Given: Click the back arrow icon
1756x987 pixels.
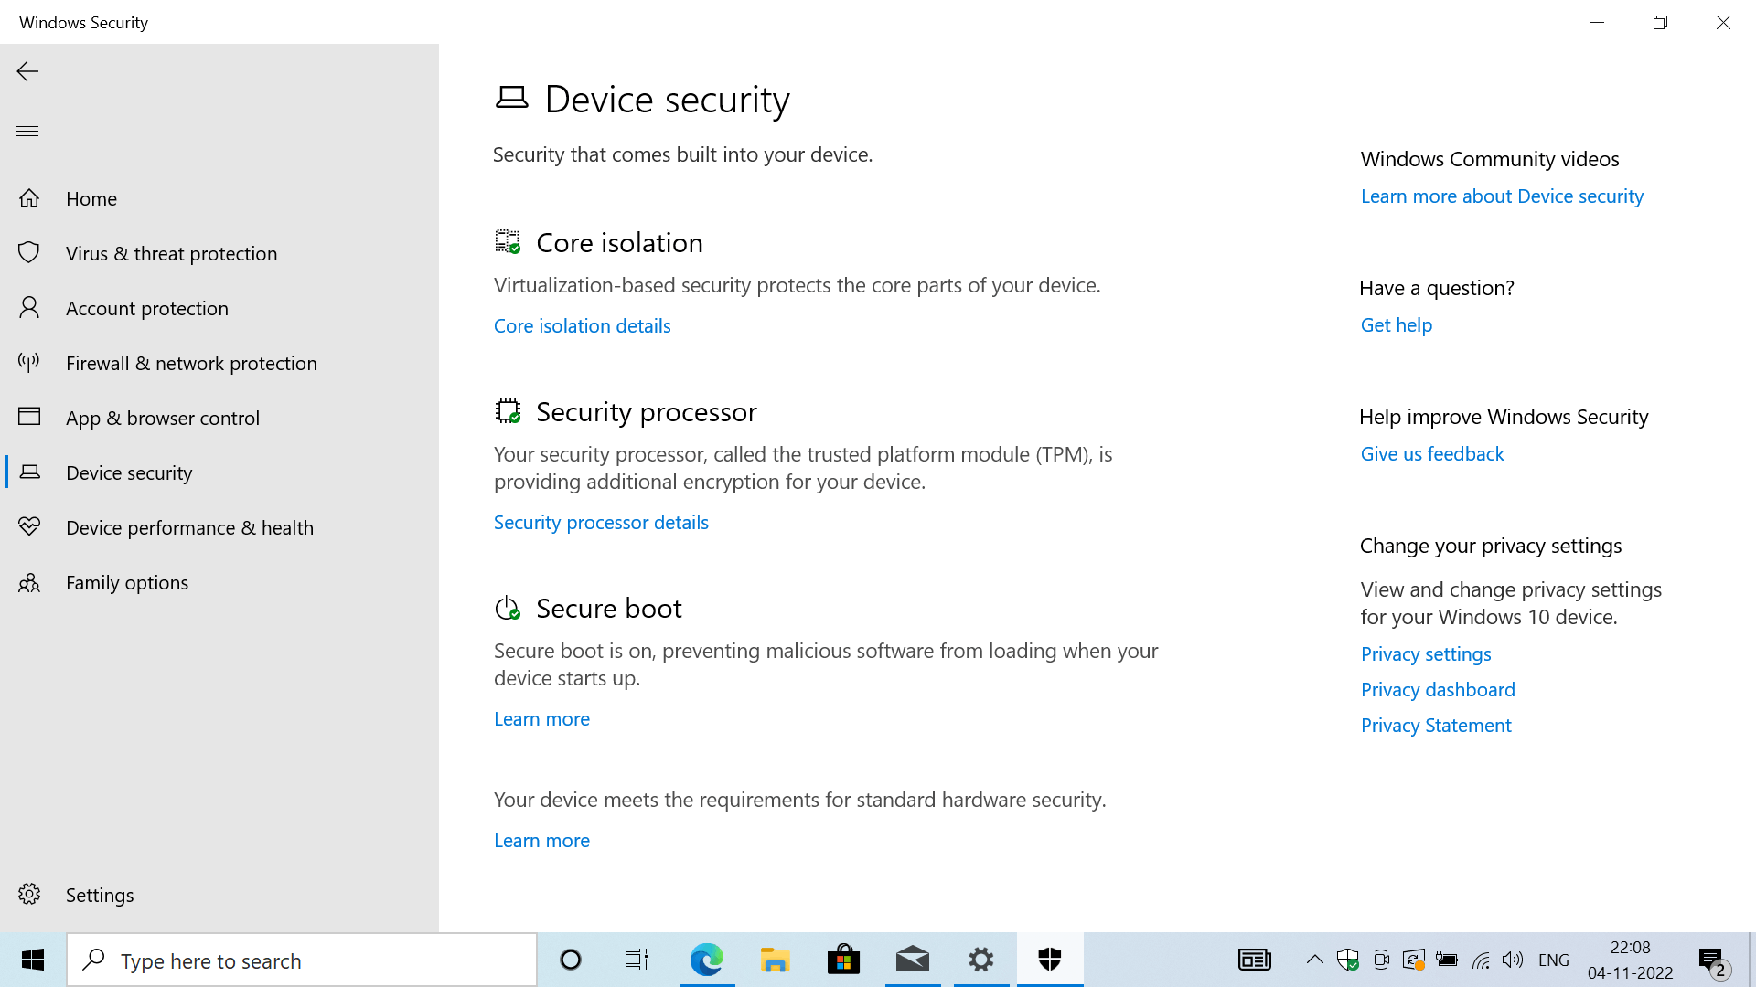Looking at the screenshot, I should (27, 71).
